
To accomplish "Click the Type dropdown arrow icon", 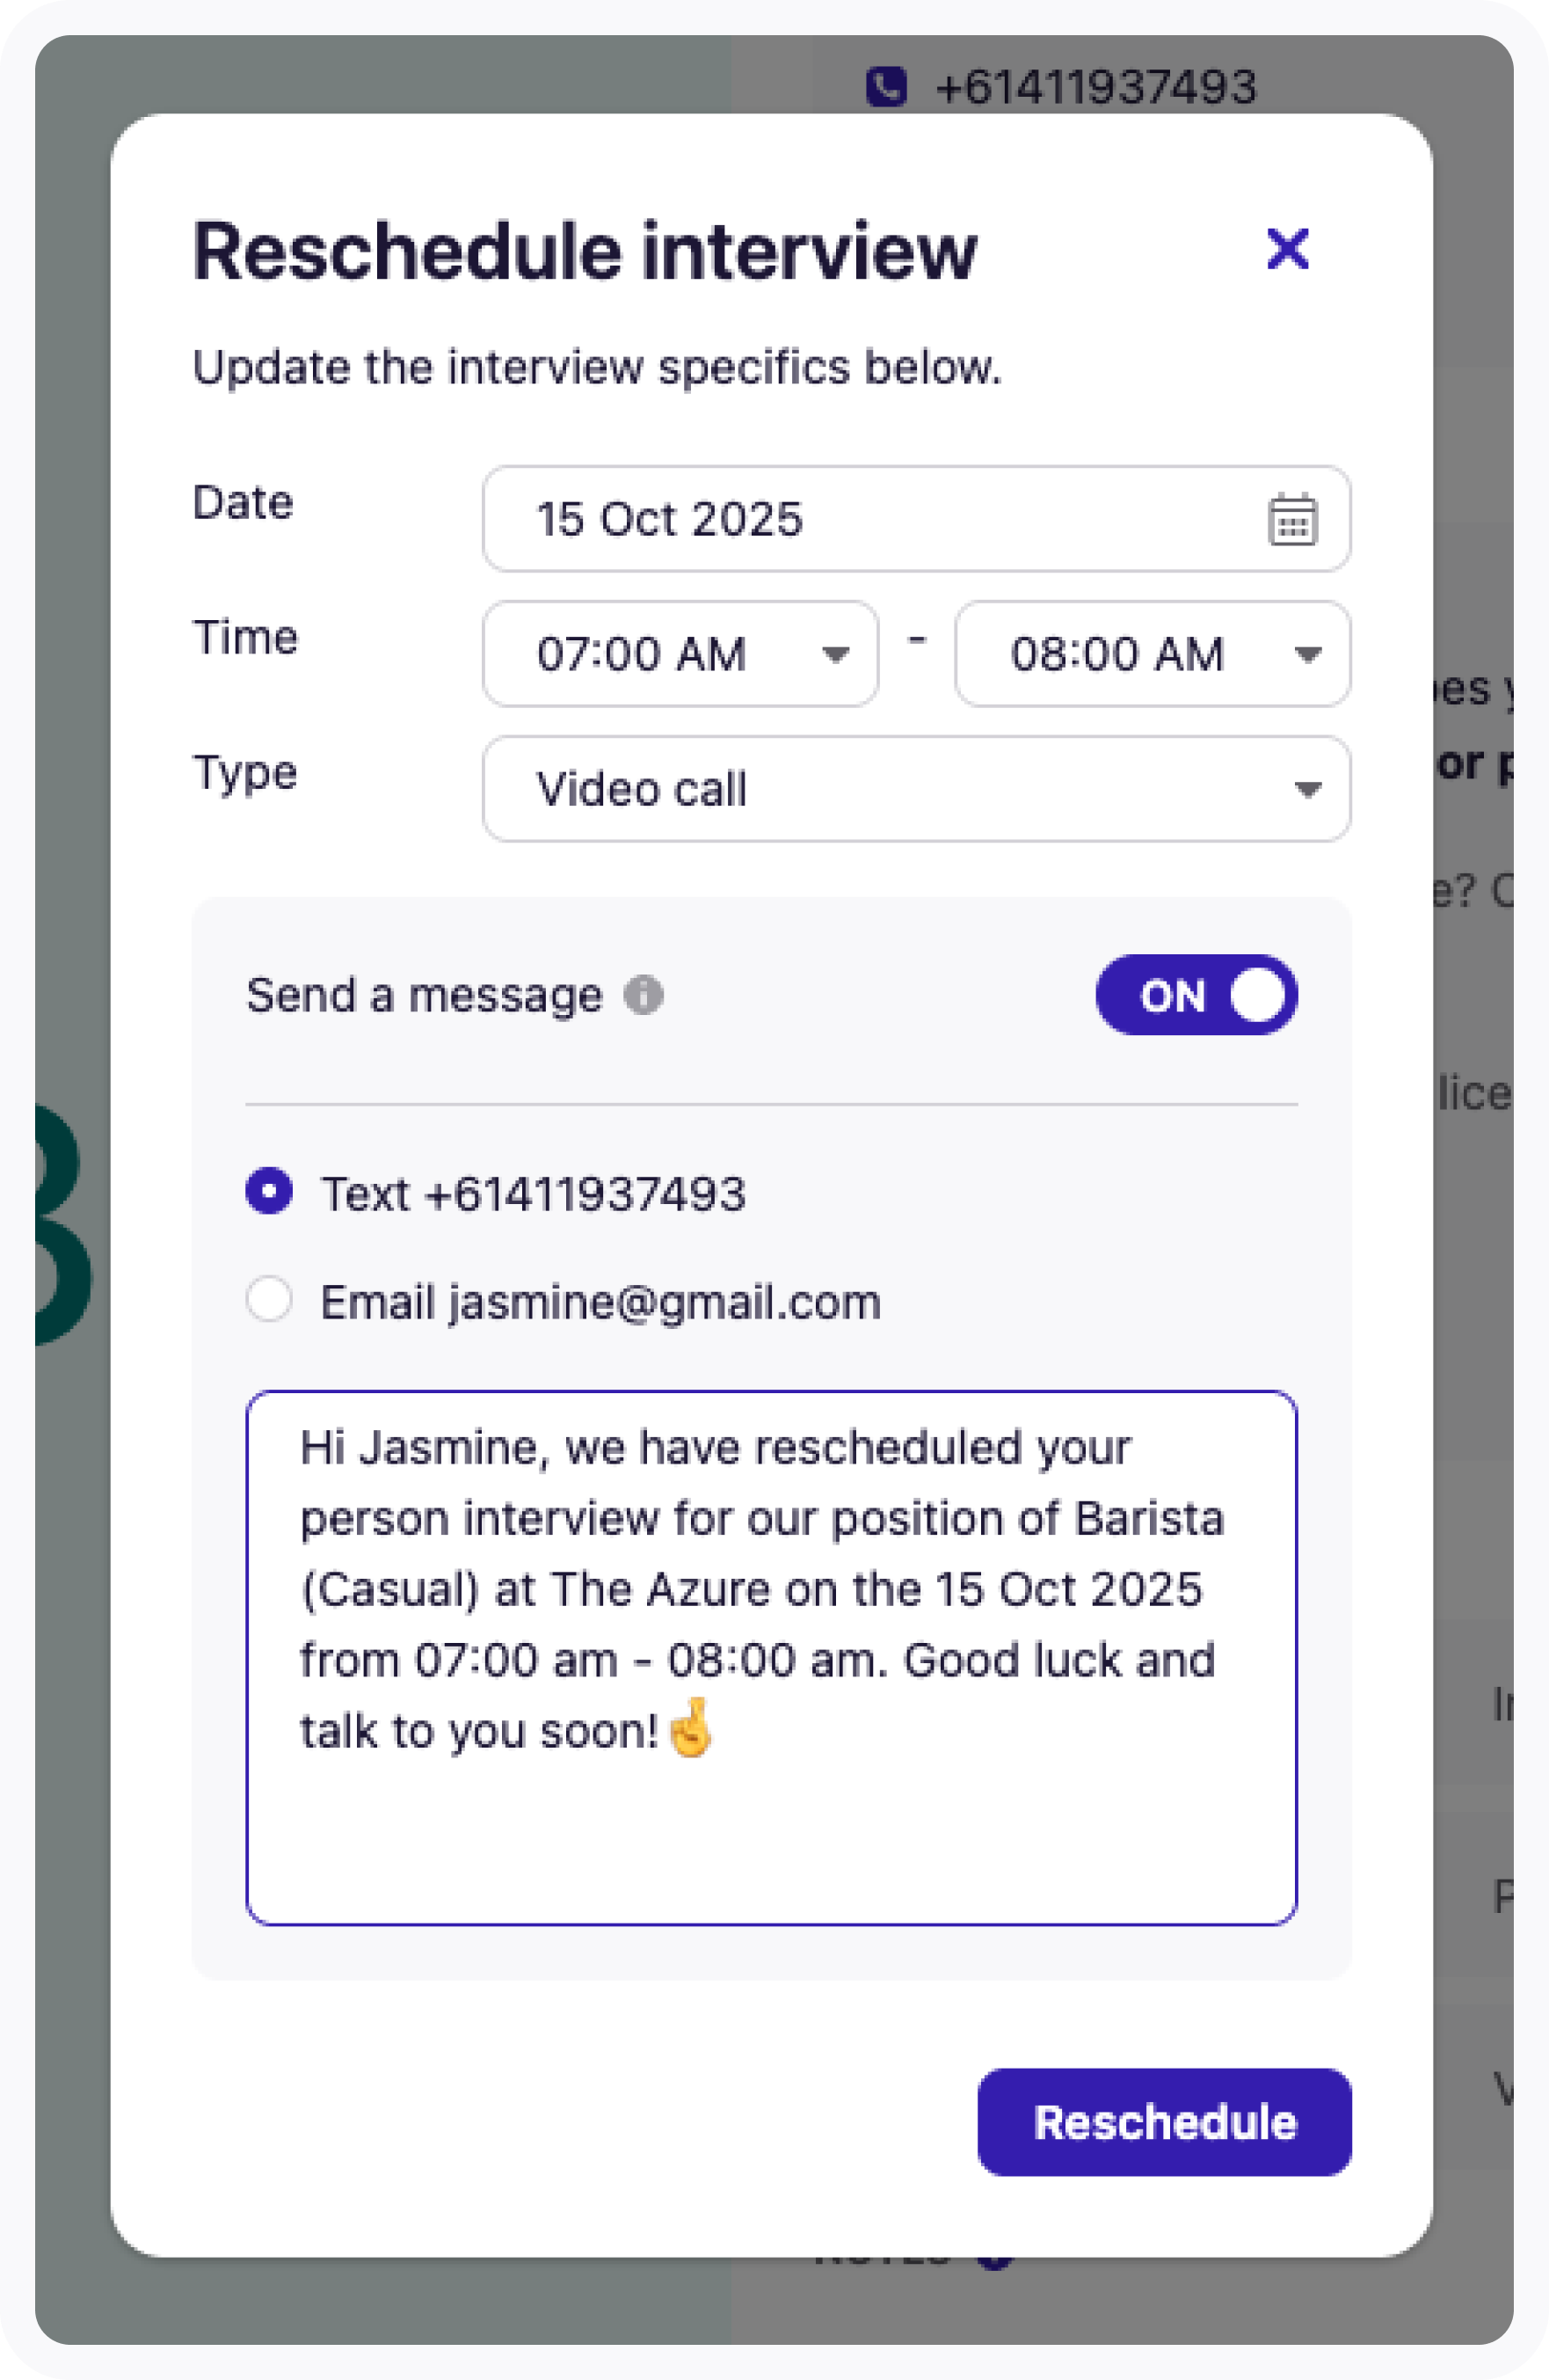I will pyautogui.click(x=1308, y=790).
